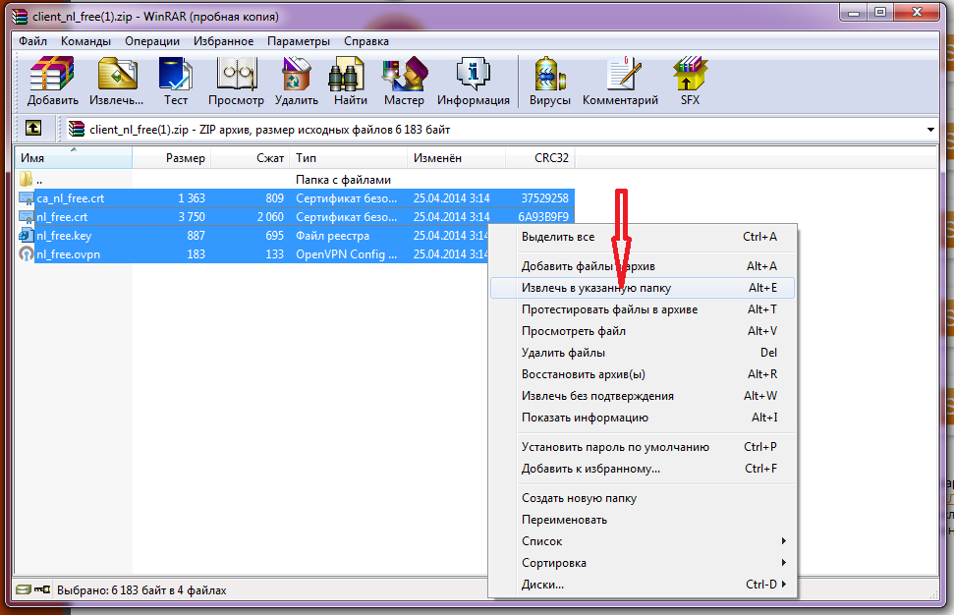Click the OpenVPN Config type cell
The height and width of the screenshot is (615, 954).
coord(346,254)
